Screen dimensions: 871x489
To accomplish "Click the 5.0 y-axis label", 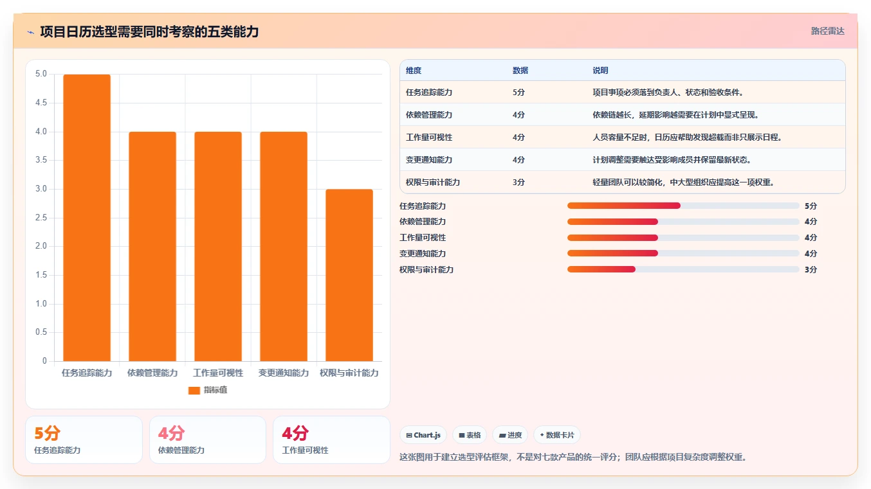I will point(41,74).
